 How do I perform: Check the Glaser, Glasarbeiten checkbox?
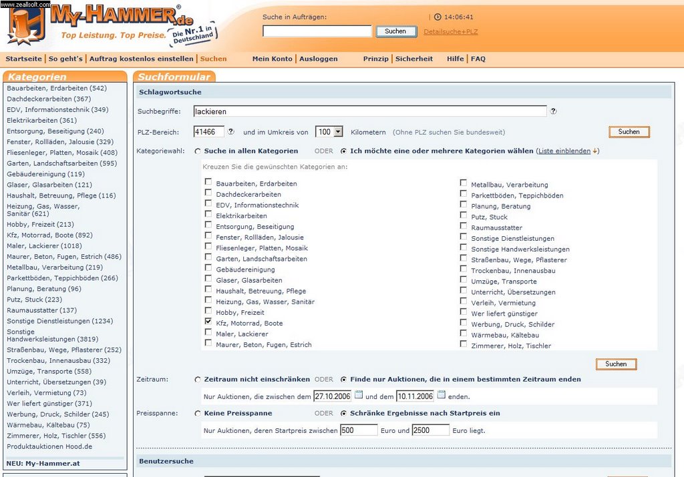[x=208, y=278]
